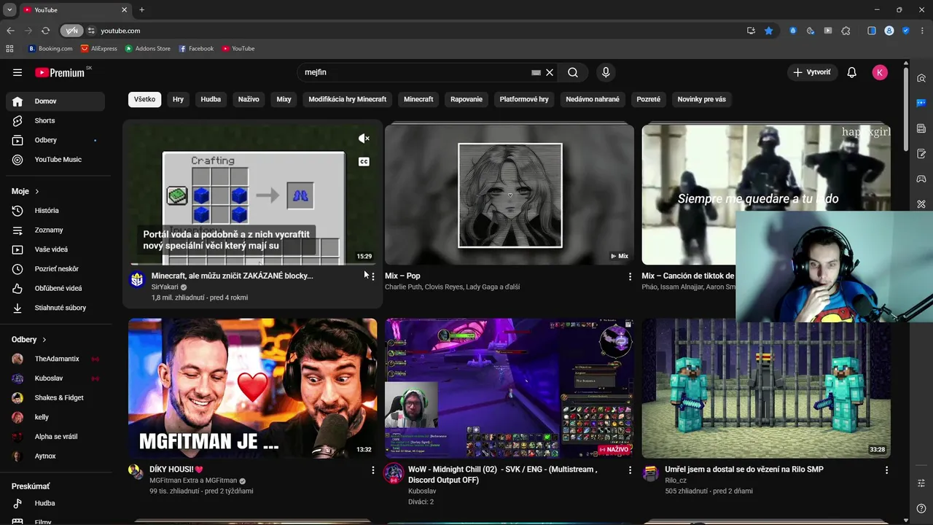
Task: Open options for WoW Midnight Chill stream
Action: 630,470
